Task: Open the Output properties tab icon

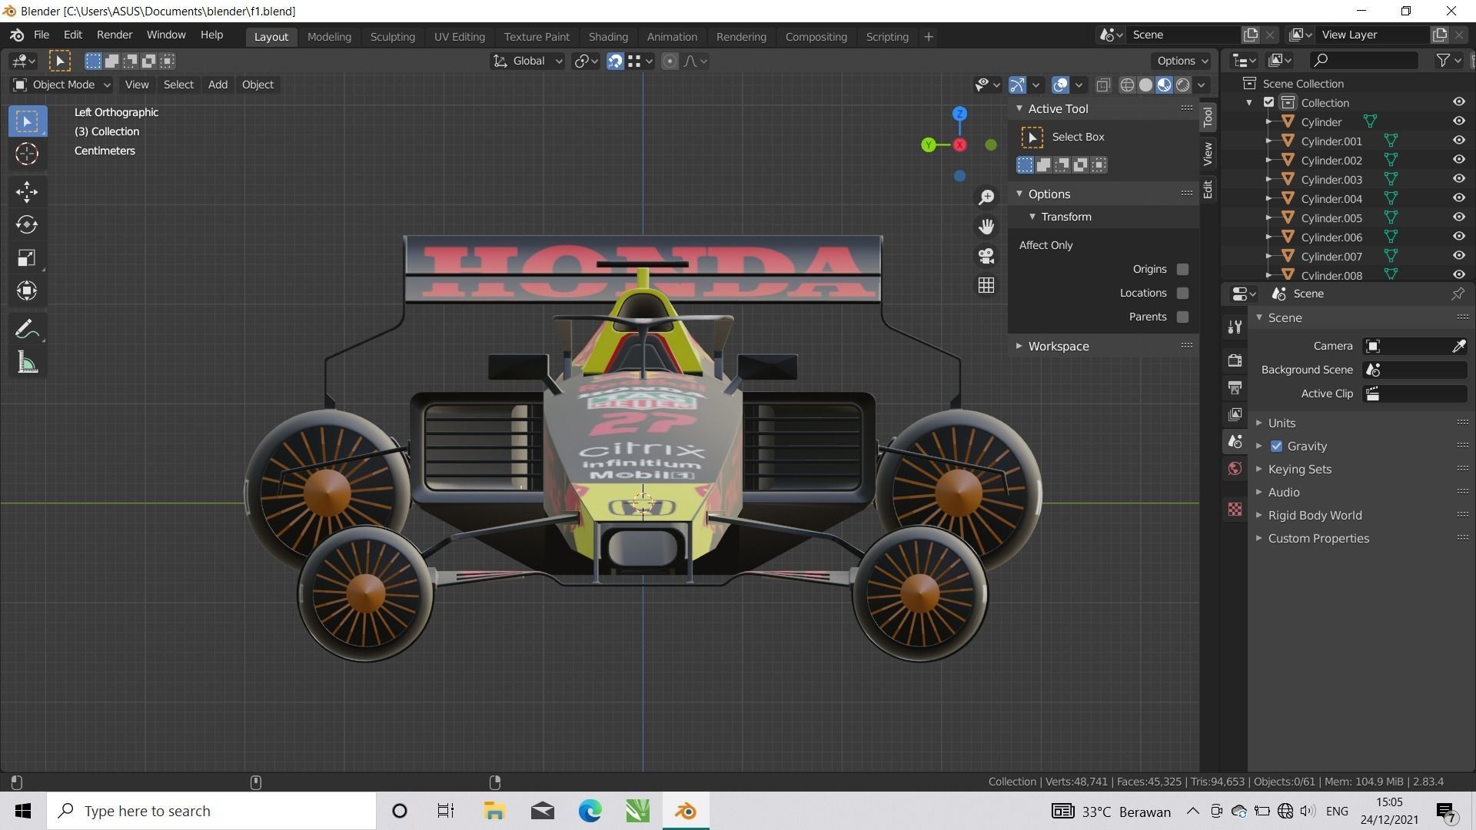Action: click(x=1235, y=387)
